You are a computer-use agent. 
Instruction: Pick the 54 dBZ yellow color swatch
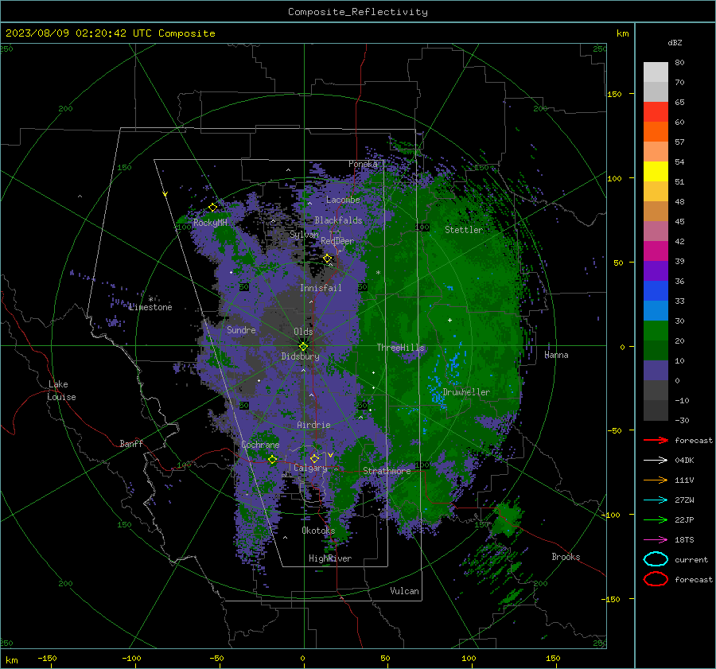656,171
